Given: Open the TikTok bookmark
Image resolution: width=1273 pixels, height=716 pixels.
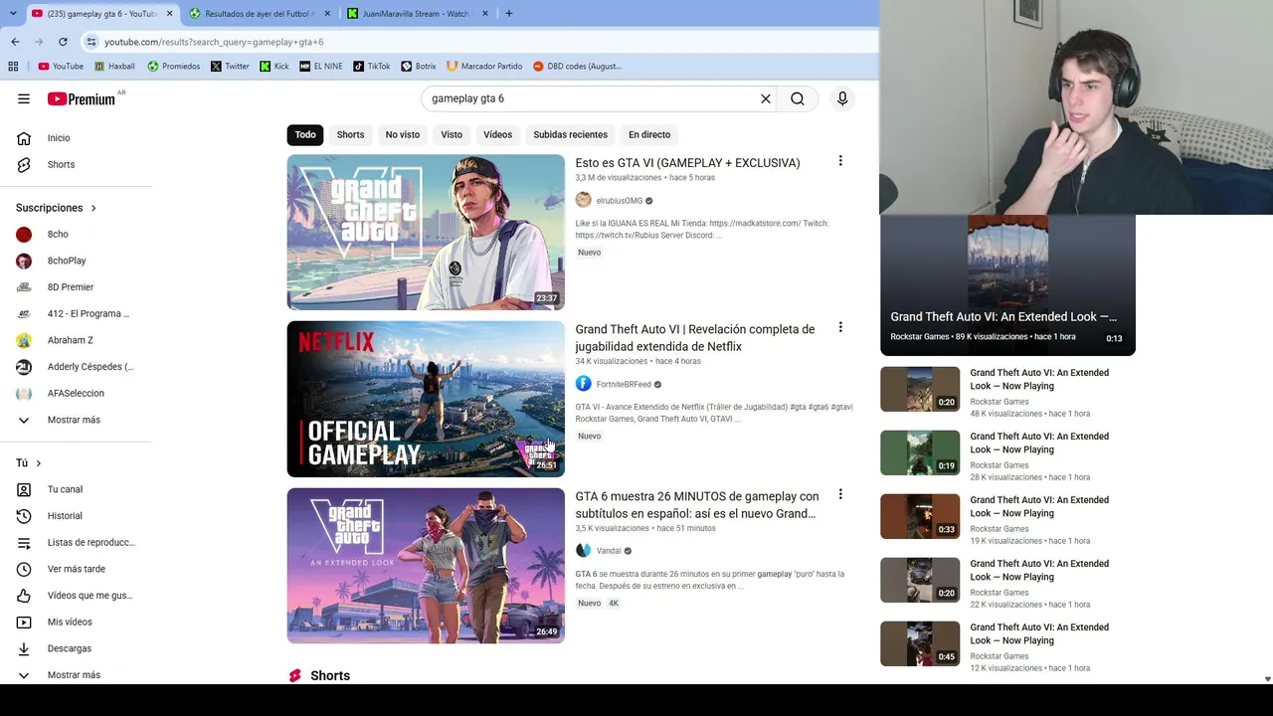Looking at the screenshot, I should [371, 67].
